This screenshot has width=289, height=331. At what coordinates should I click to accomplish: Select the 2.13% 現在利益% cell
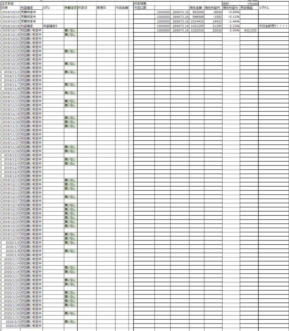point(231,26)
